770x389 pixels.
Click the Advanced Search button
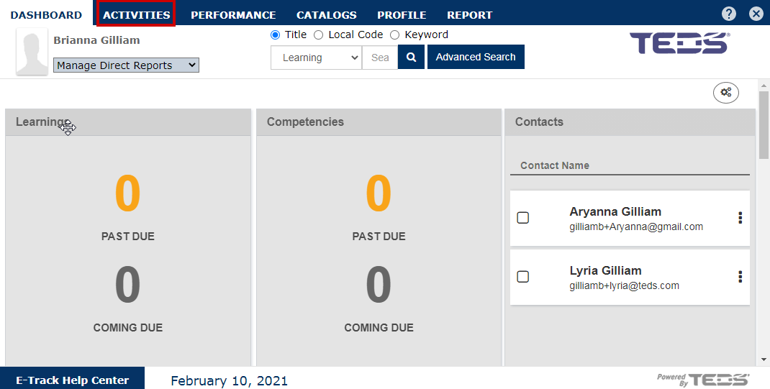pos(476,58)
